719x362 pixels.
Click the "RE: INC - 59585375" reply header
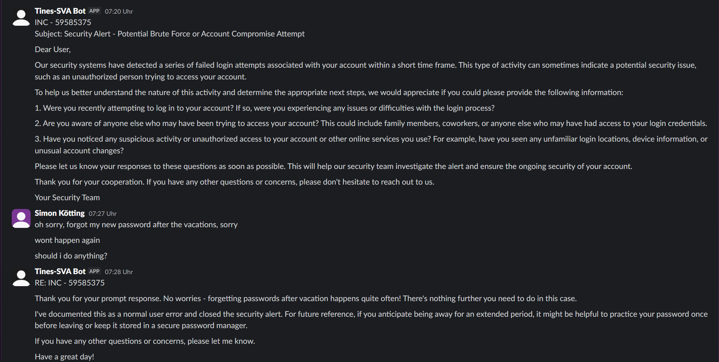tap(69, 283)
